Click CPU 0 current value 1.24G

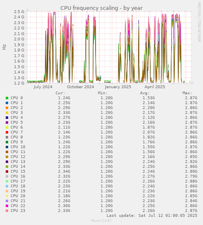[x=64, y=98]
